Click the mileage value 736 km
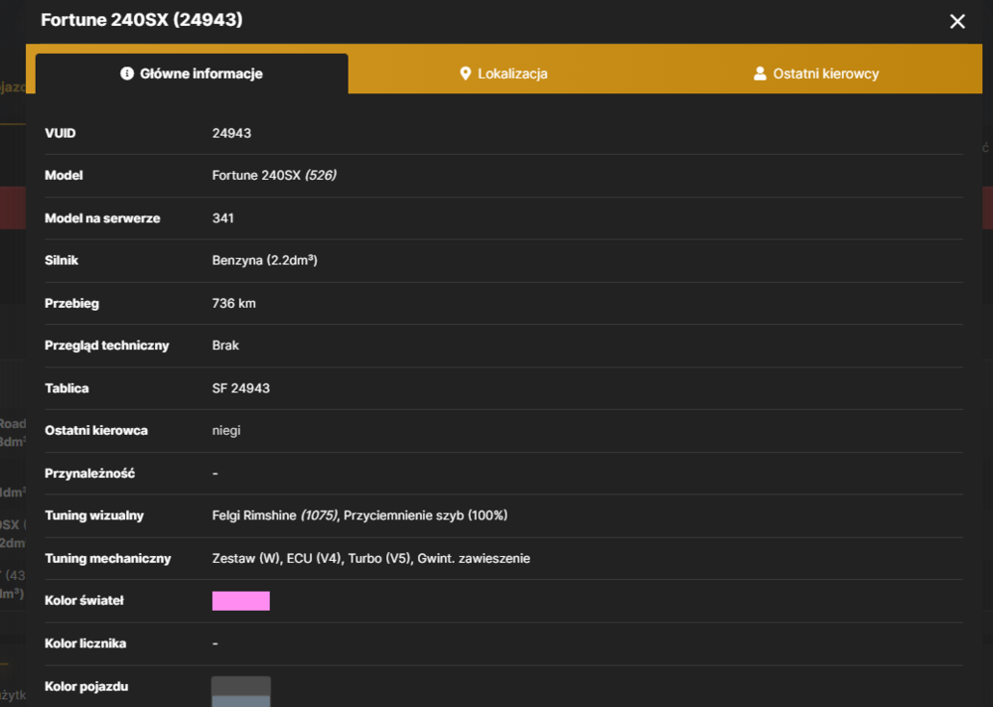The image size is (993, 707). [233, 304]
